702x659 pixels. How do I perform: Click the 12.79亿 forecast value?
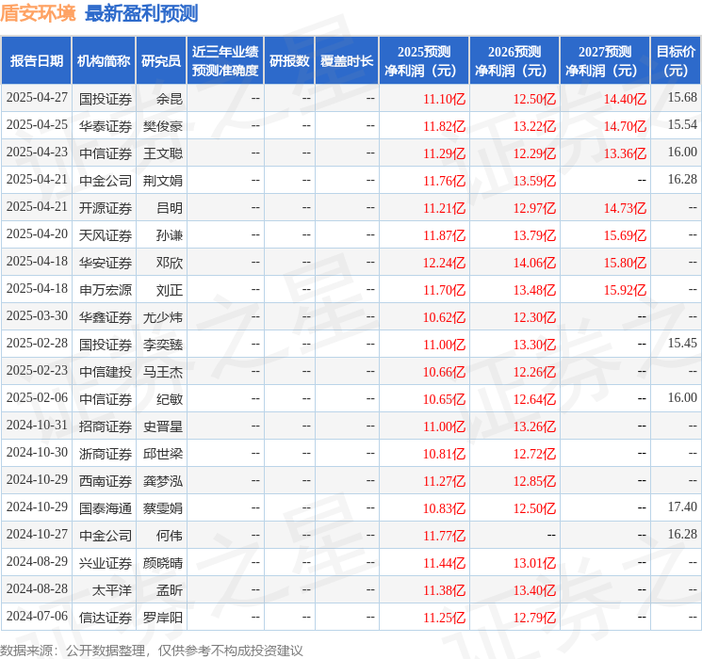(534, 618)
